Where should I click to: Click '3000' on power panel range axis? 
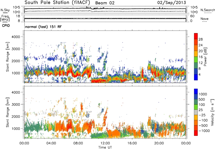(16, 49)
